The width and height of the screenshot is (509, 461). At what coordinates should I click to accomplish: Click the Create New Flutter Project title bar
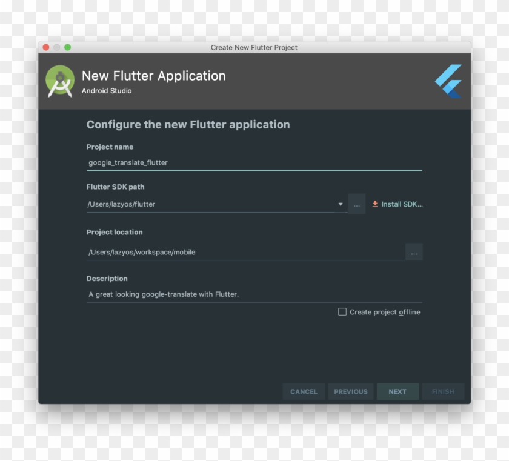tap(254, 47)
